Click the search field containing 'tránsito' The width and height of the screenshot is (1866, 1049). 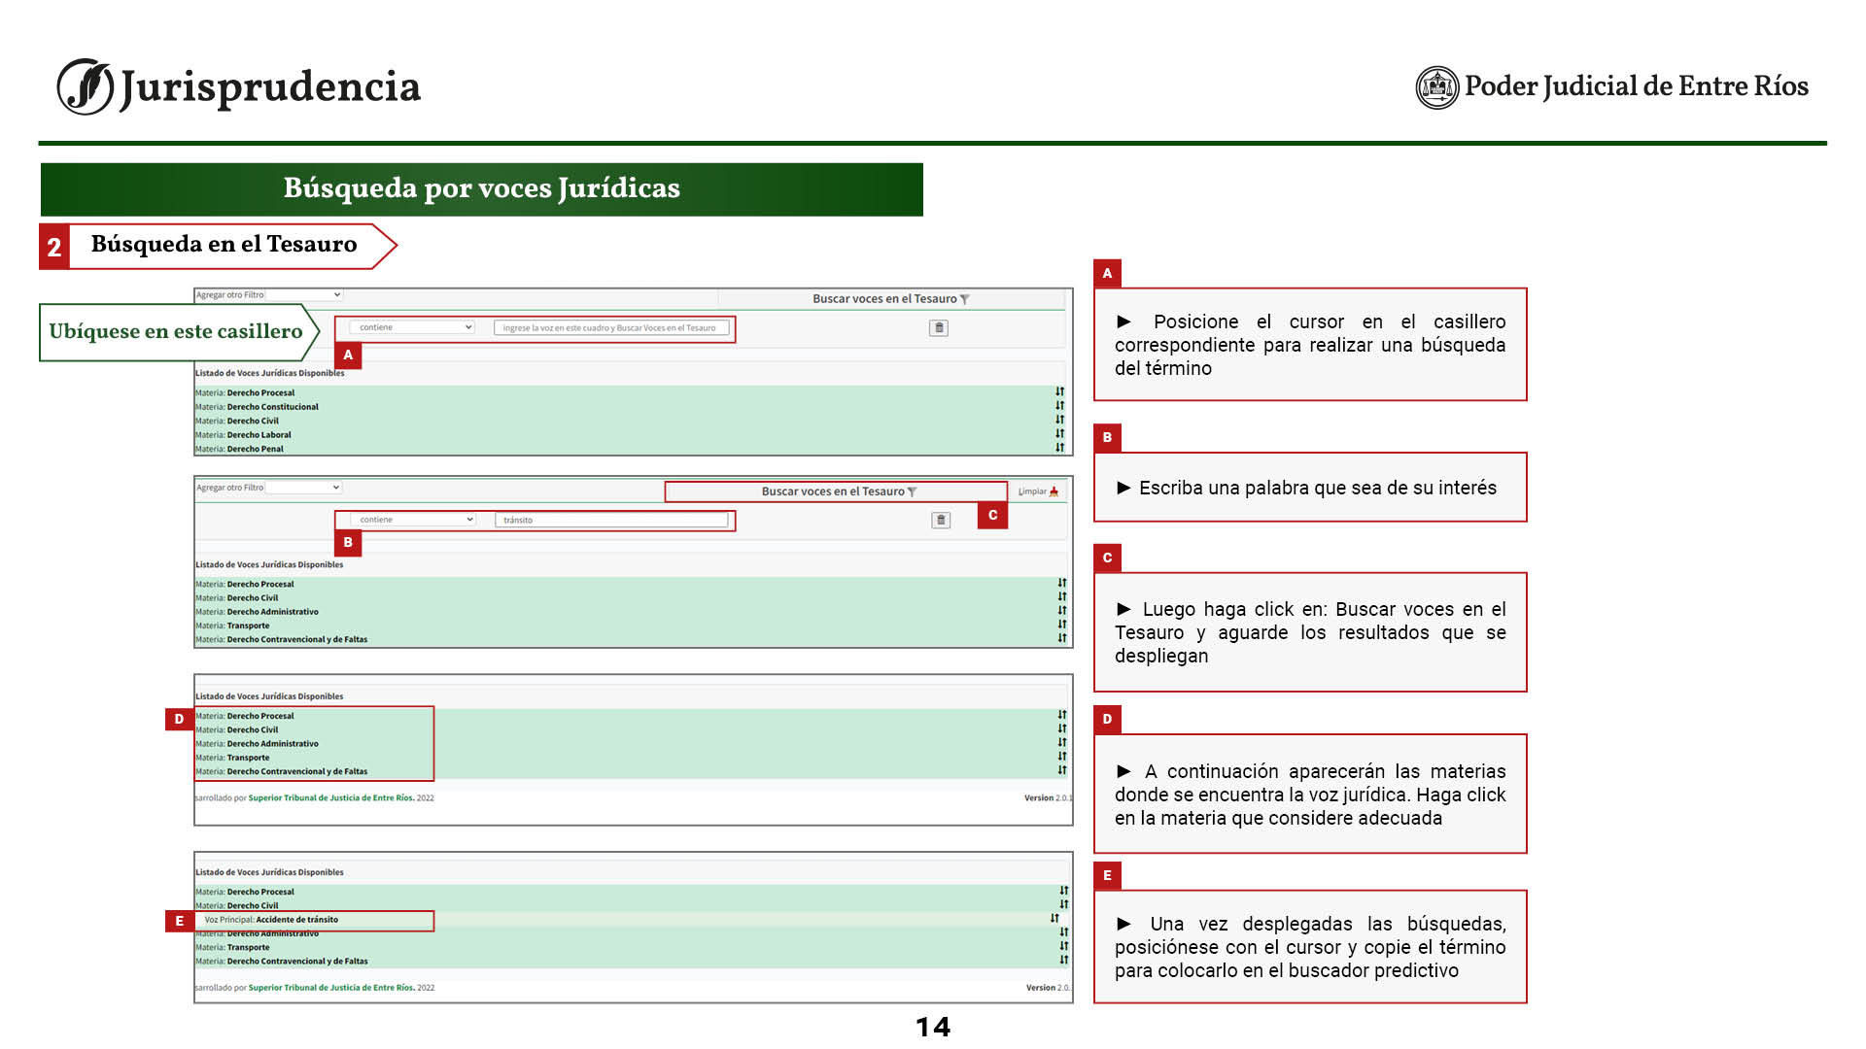pos(611,521)
